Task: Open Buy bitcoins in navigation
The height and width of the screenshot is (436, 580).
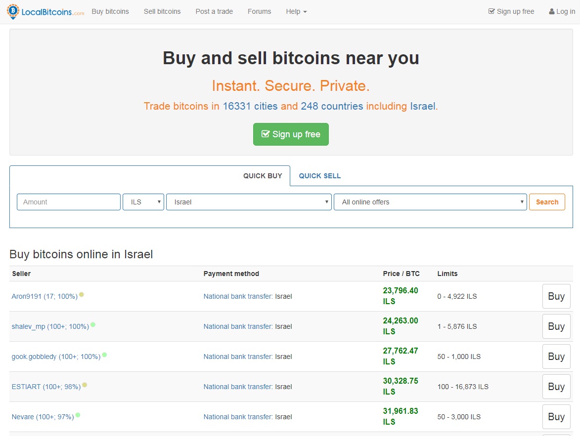Action: tap(110, 11)
